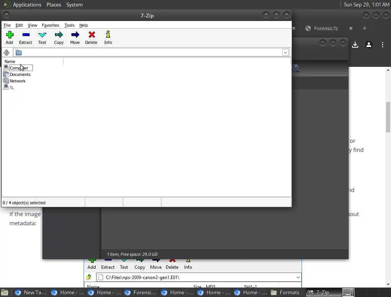Screen dimensions: 391x297
Task: Expand the 7-Zip address bar dropdown
Action: pos(285,53)
